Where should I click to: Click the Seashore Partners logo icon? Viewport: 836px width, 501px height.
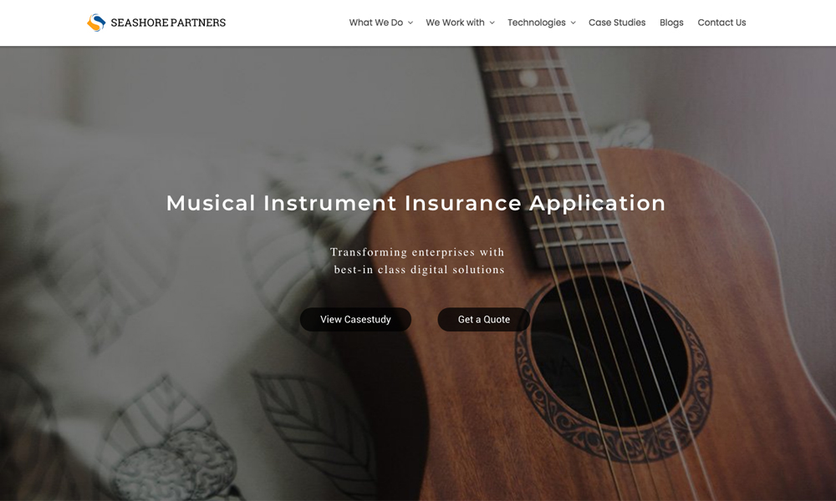[x=96, y=23]
